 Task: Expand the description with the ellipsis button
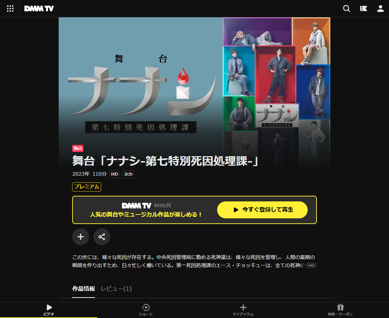311,265
